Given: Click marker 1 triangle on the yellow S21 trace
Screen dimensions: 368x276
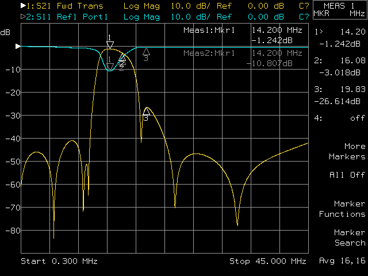Looking at the screenshot, I should pyautogui.click(x=110, y=45).
